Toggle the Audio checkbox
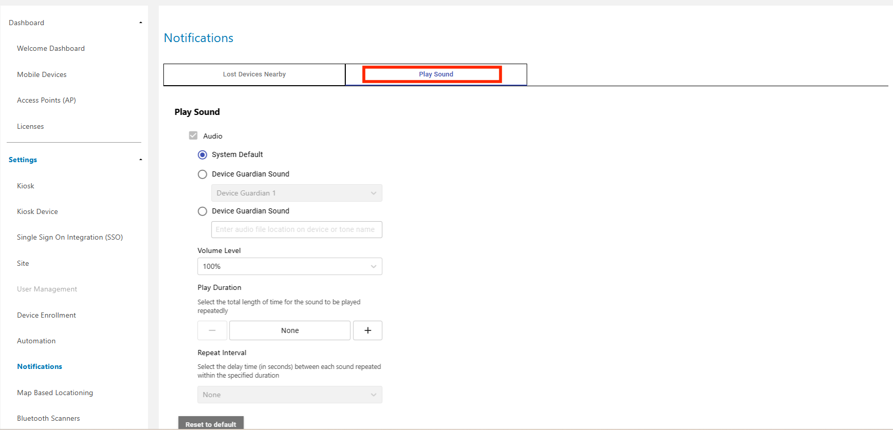Image resolution: width=893 pixels, height=430 pixels. pyautogui.click(x=193, y=135)
